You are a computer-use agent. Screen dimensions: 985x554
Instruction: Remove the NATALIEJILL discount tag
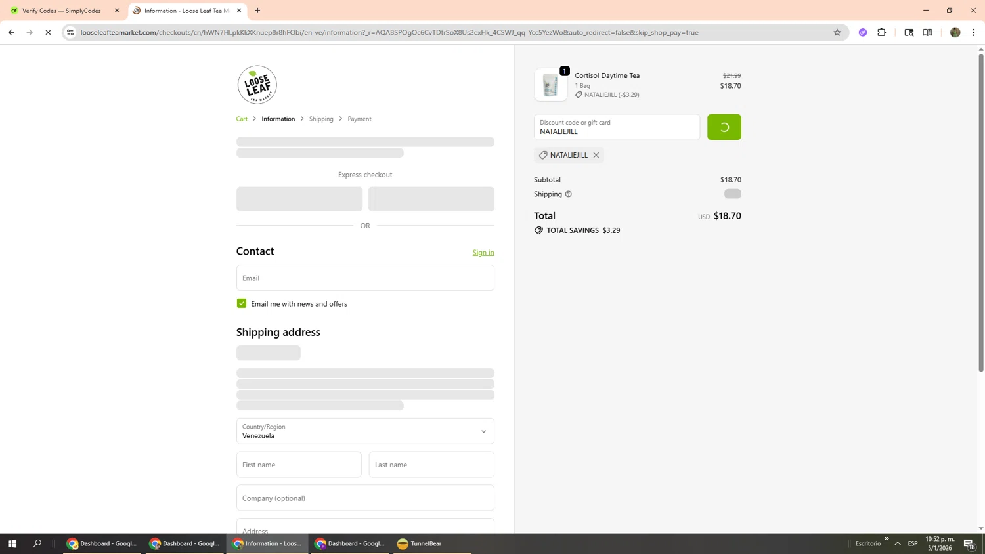596,155
